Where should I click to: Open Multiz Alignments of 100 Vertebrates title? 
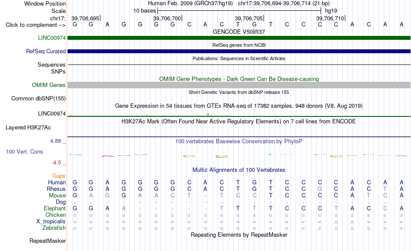[x=239, y=170]
